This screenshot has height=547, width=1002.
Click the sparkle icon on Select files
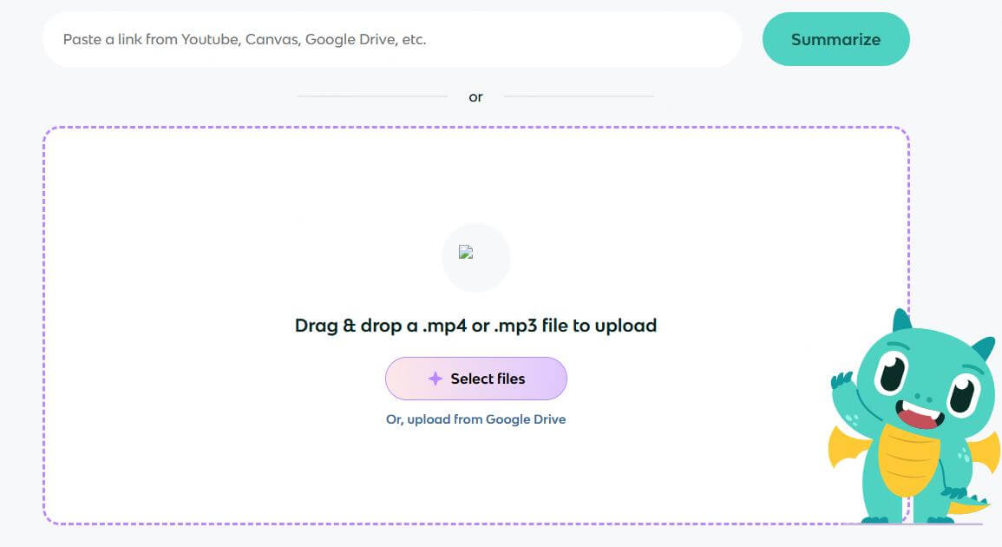[x=436, y=379]
